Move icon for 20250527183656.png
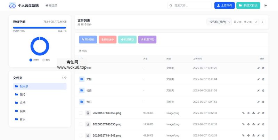Image resolution: width=278 pixels, height=140 pixels. [248, 124]
